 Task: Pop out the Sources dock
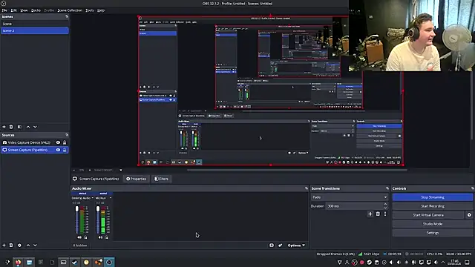pyautogui.click(x=67, y=135)
